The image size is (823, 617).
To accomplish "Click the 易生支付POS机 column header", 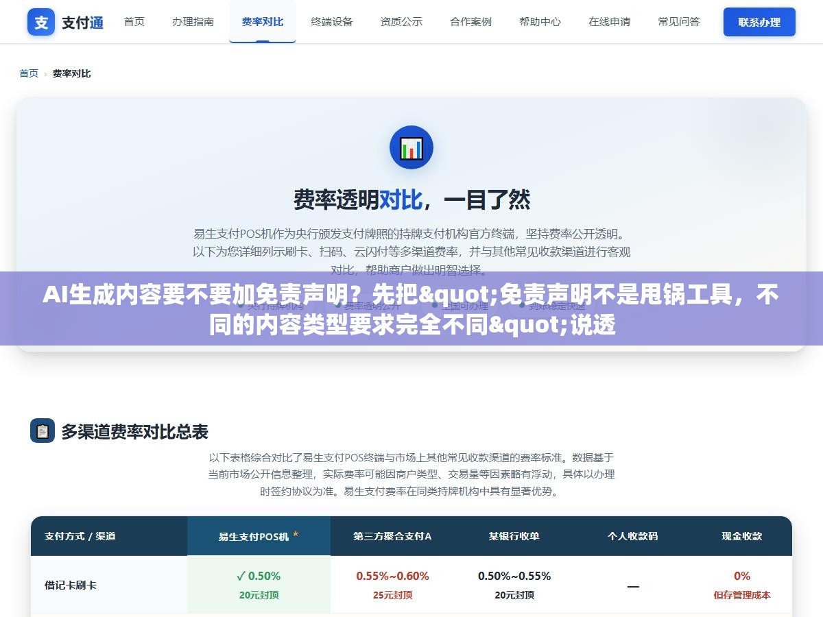I will pyautogui.click(x=259, y=536).
